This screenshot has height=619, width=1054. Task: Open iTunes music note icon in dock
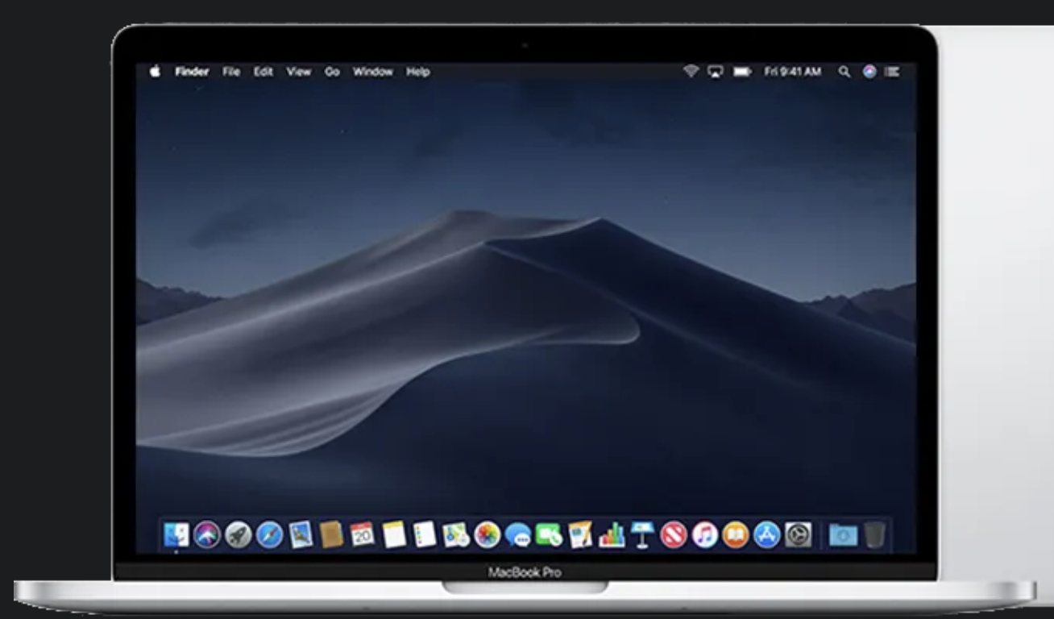pos(705,534)
